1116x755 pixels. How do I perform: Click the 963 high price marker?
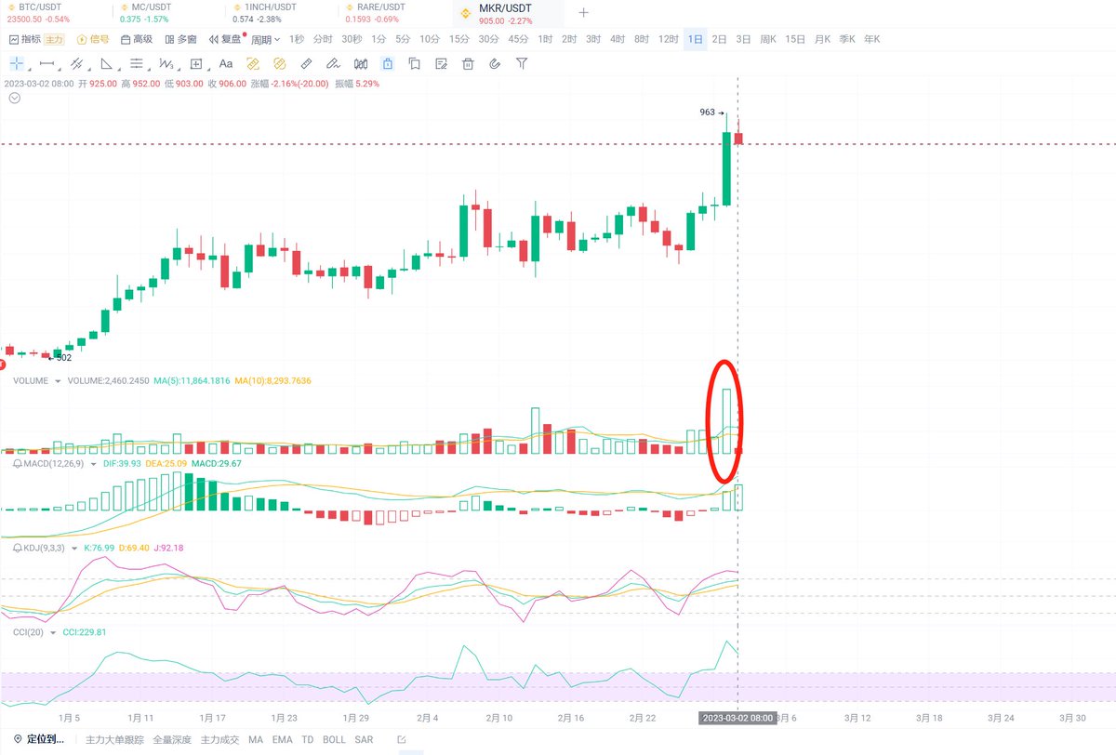(711, 113)
